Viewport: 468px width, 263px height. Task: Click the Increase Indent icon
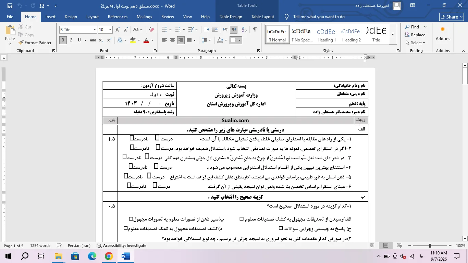tap(215, 30)
